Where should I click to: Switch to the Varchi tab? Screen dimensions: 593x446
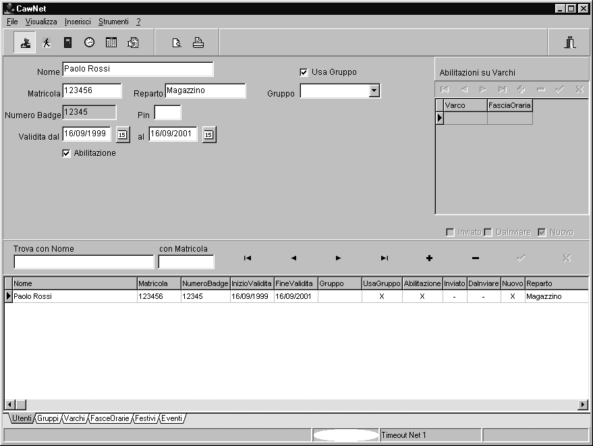74,418
